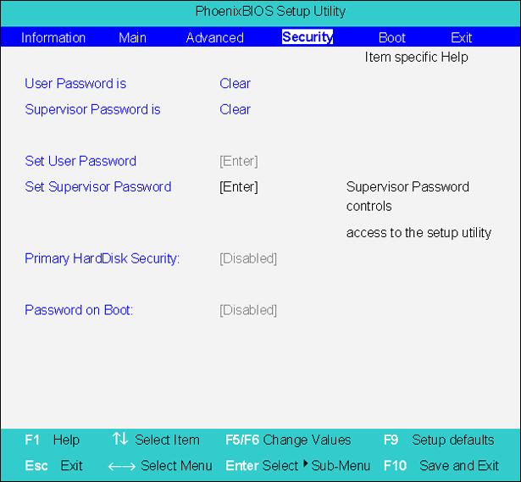Select the Password on Boot label
The width and height of the screenshot is (521, 482).
point(79,310)
